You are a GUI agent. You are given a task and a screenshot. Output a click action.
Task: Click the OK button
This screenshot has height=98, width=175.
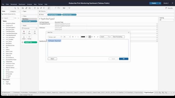pyautogui.click(x=124, y=59)
